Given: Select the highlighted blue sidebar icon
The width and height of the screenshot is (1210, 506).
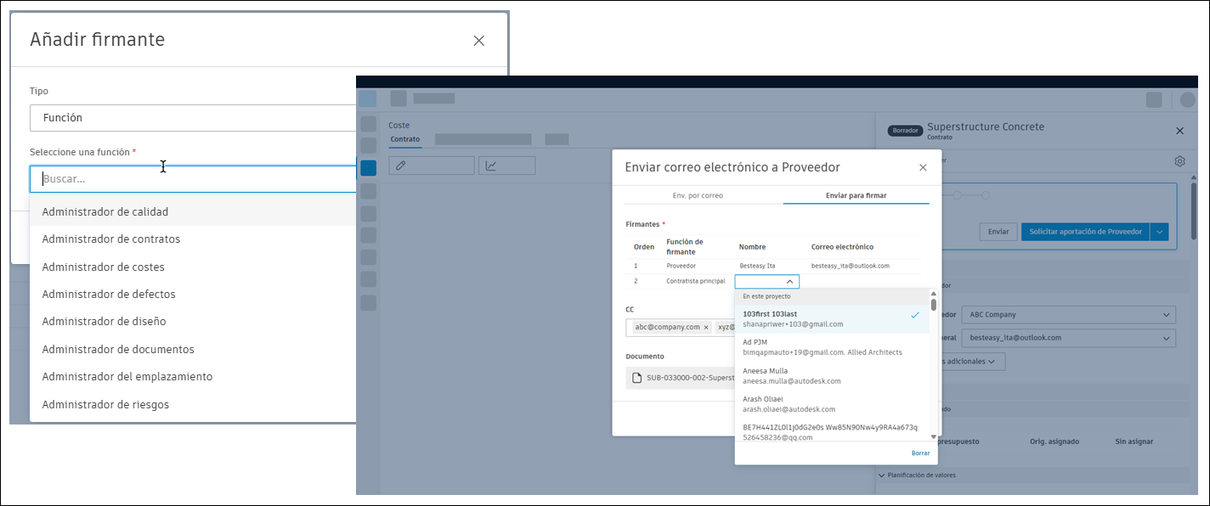Looking at the screenshot, I should point(367,167).
